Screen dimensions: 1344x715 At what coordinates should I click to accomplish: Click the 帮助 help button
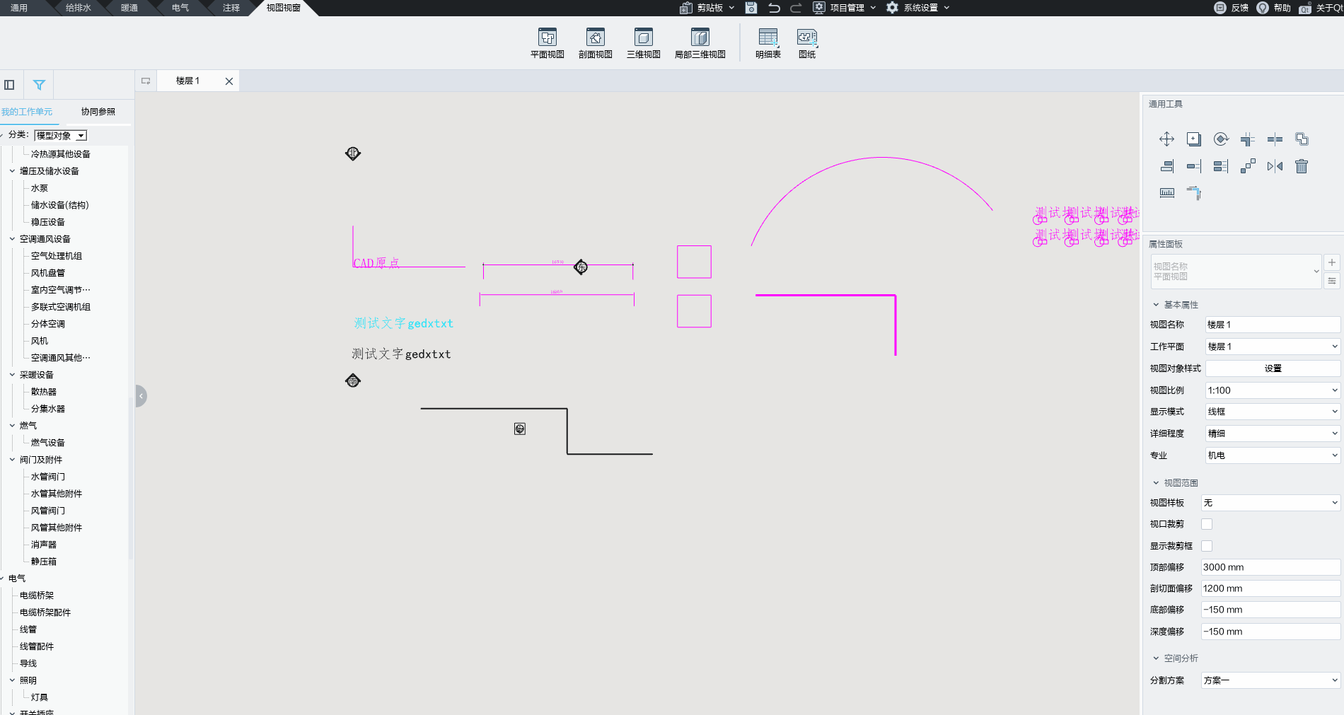[x=1274, y=8]
